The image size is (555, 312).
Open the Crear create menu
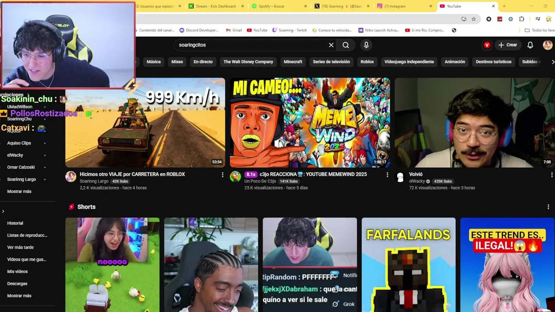(508, 45)
